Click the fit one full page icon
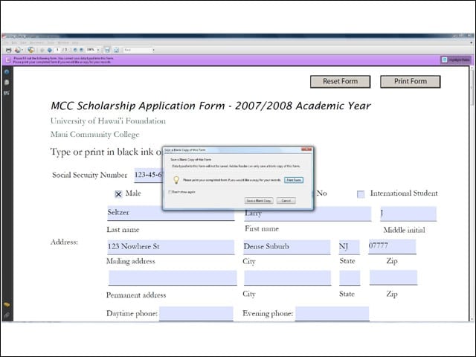The width and height of the screenshot is (476, 357). coord(116,50)
